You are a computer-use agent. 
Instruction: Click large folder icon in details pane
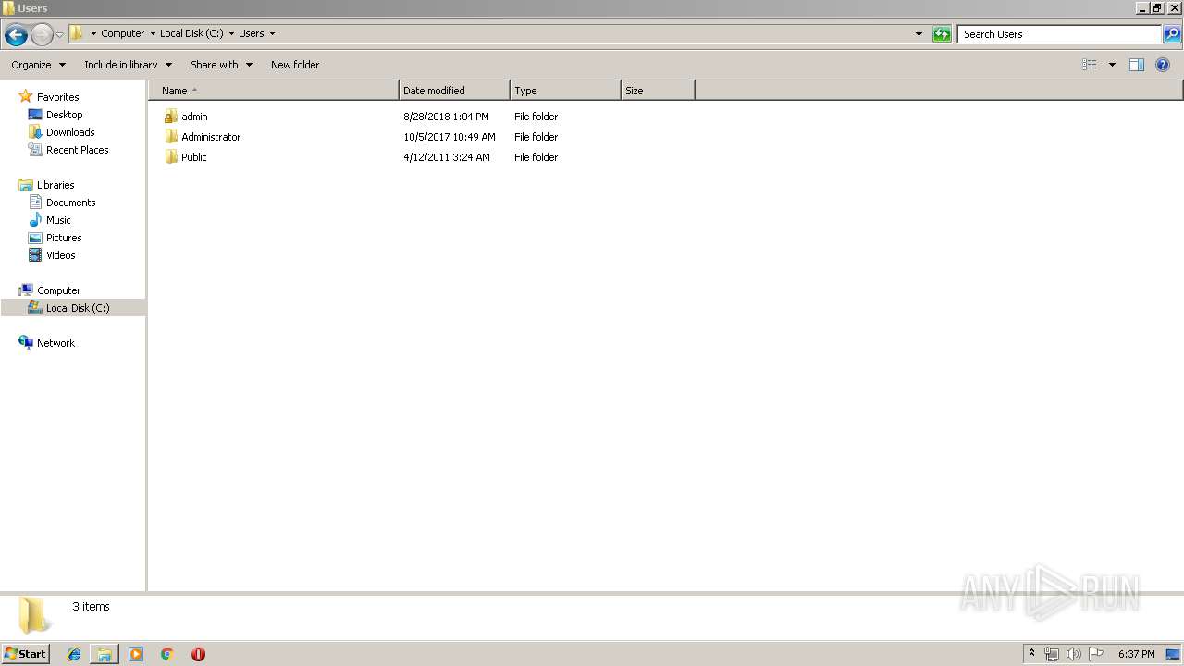tap(33, 615)
